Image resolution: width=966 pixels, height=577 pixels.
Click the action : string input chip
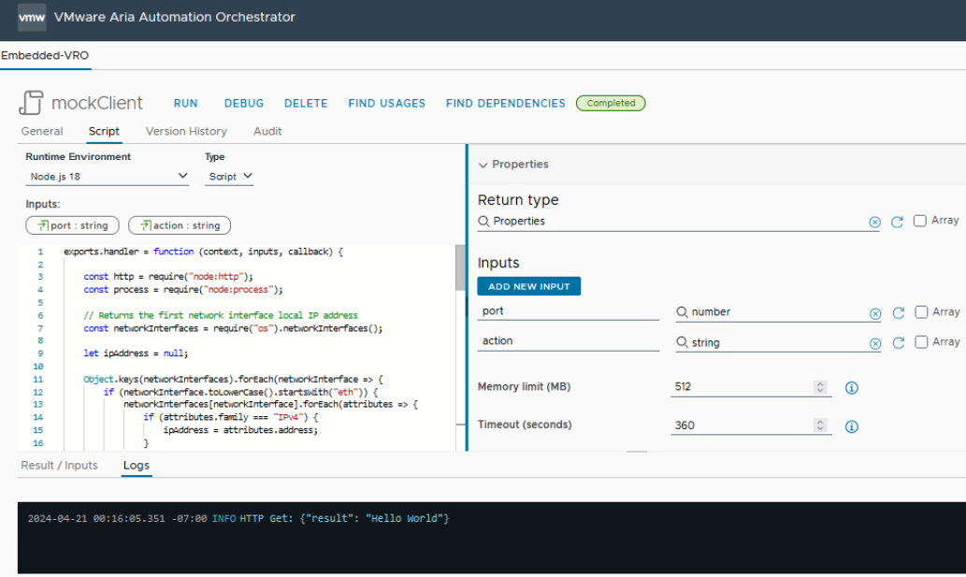pos(180,225)
